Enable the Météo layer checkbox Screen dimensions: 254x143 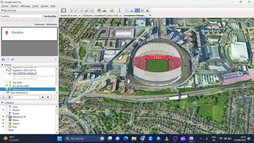7,120
